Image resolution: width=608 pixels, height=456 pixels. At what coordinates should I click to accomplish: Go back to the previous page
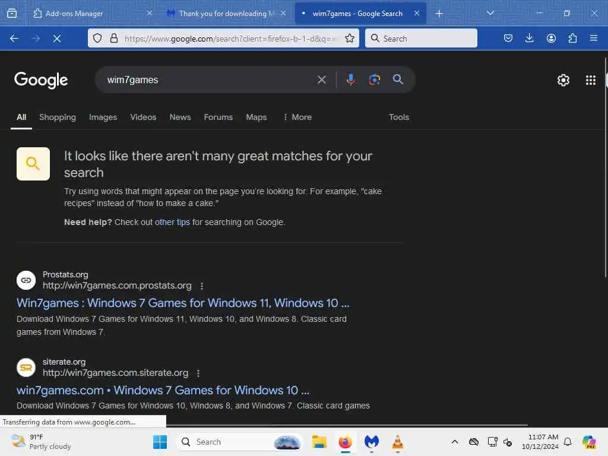click(x=14, y=39)
